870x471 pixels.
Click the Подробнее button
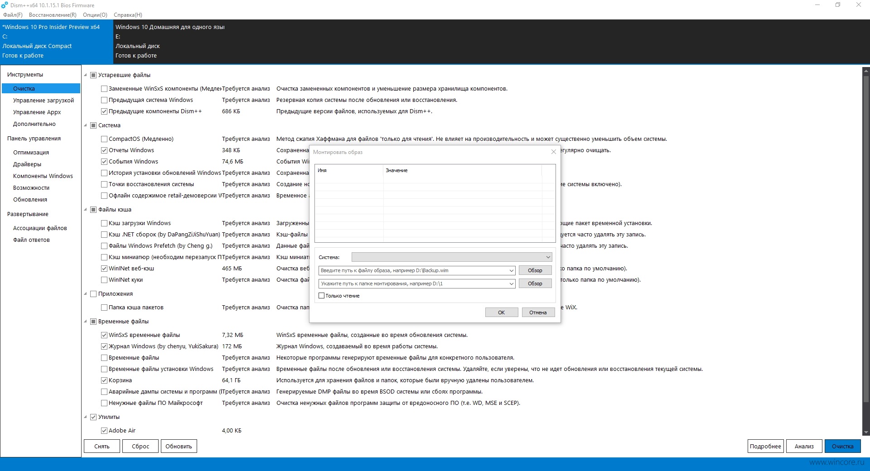tap(765, 446)
